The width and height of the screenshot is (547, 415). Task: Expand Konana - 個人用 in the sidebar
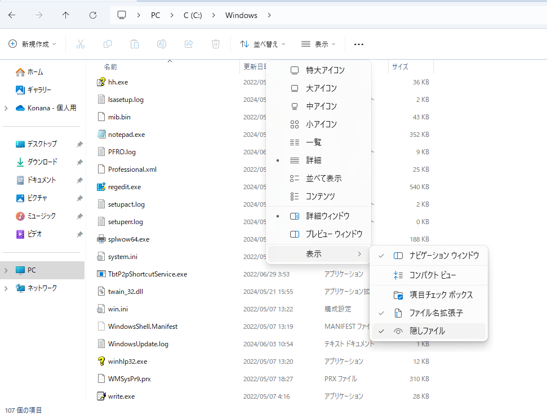point(7,108)
